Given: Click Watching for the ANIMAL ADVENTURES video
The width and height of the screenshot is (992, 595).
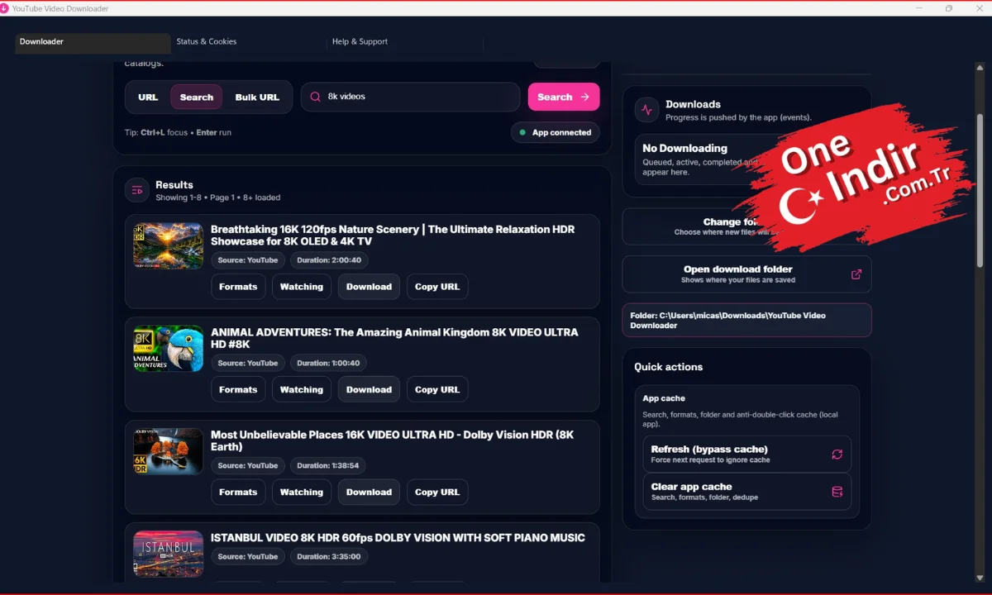Looking at the screenshot, I should click(302, 389).
